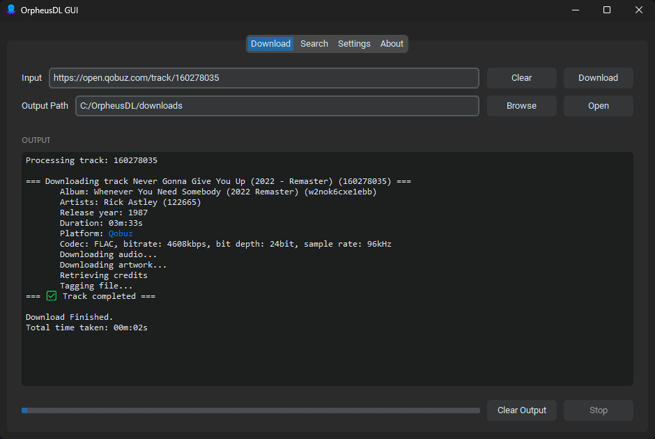
Task: Browse for a new output folder
Action: pyautogui.click(x=521, y=105)
